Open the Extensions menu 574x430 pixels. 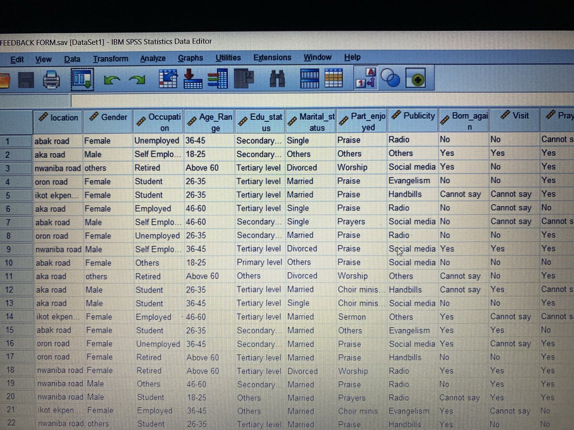click(272, 57)
